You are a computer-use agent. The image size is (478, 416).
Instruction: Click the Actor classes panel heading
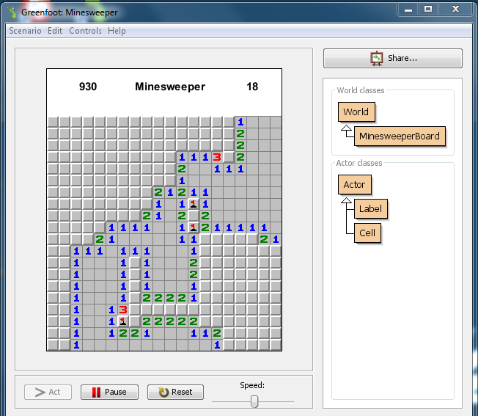tap(359, 163)
